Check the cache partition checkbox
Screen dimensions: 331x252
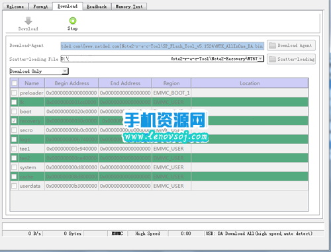click(14, 177)
